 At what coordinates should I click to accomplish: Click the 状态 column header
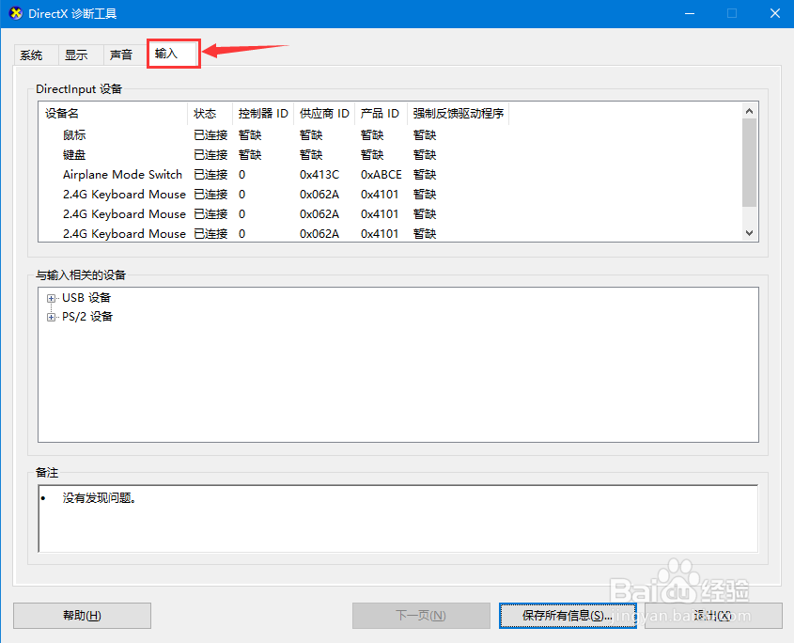click(207, 113)
